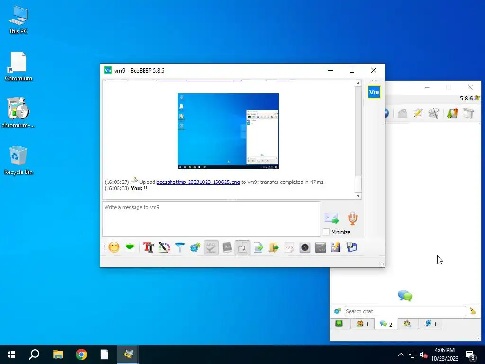This screenshot has height=364, width=485.
Task: Click the gray window capture icon
Action: click(x=321, y=247)
